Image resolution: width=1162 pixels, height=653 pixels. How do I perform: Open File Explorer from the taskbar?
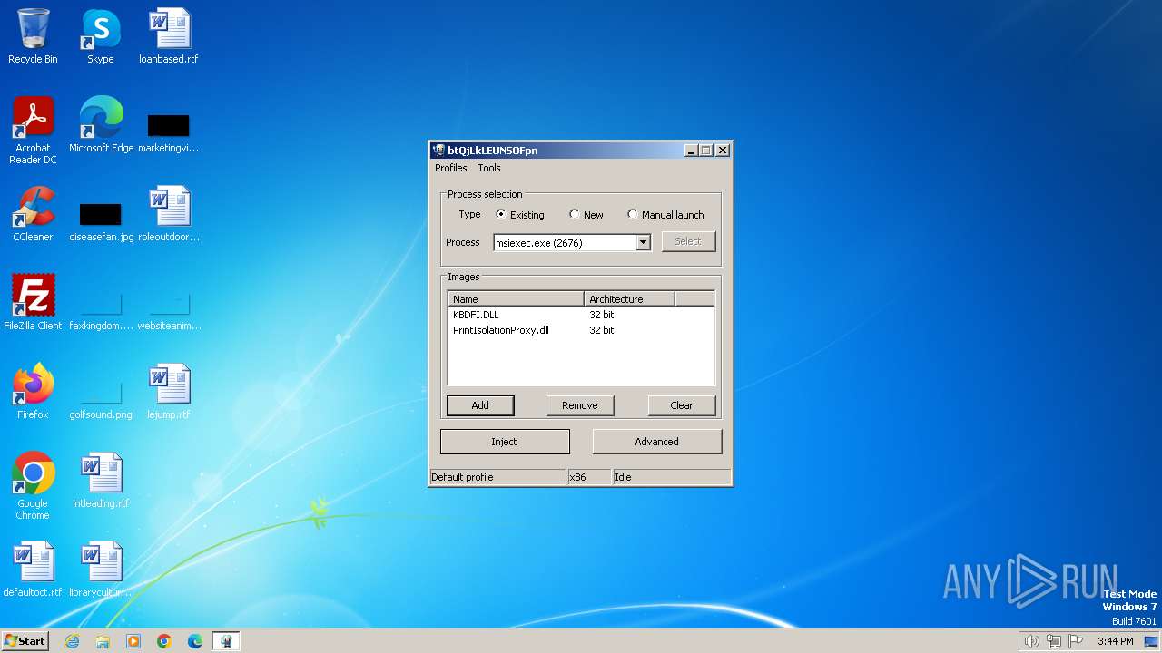pyautogui.click(x=103, y=641)
